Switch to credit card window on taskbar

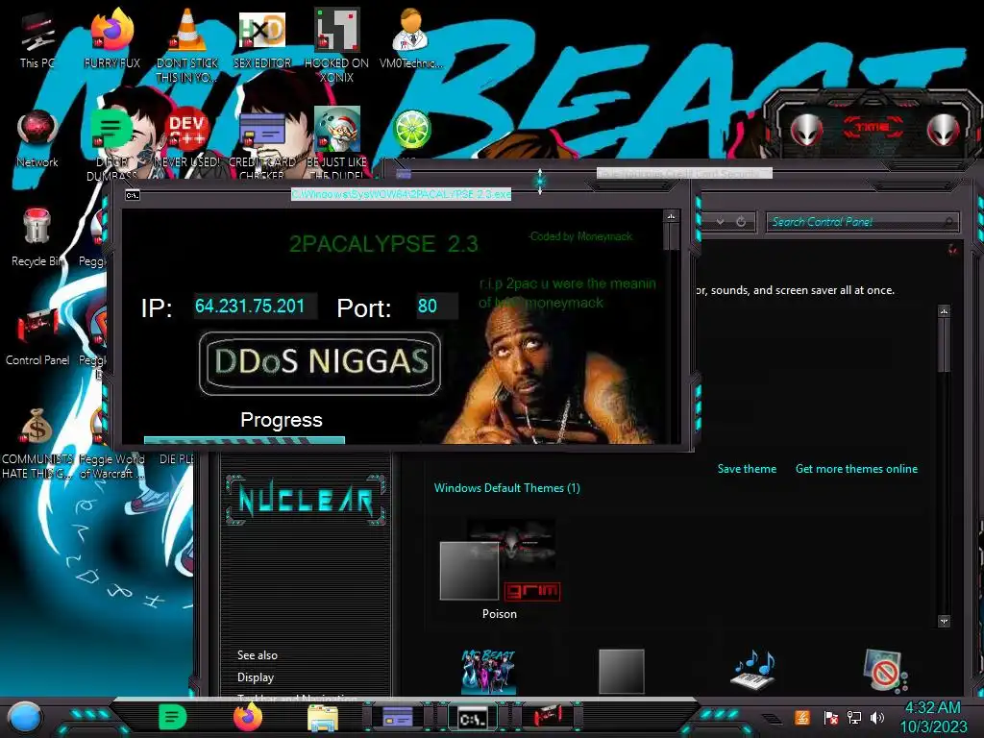pyautogui.click(x=398, y=717)
